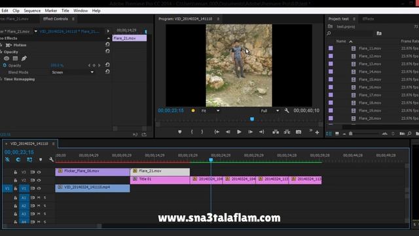Switch Project panel to icon view

point(337,134)
